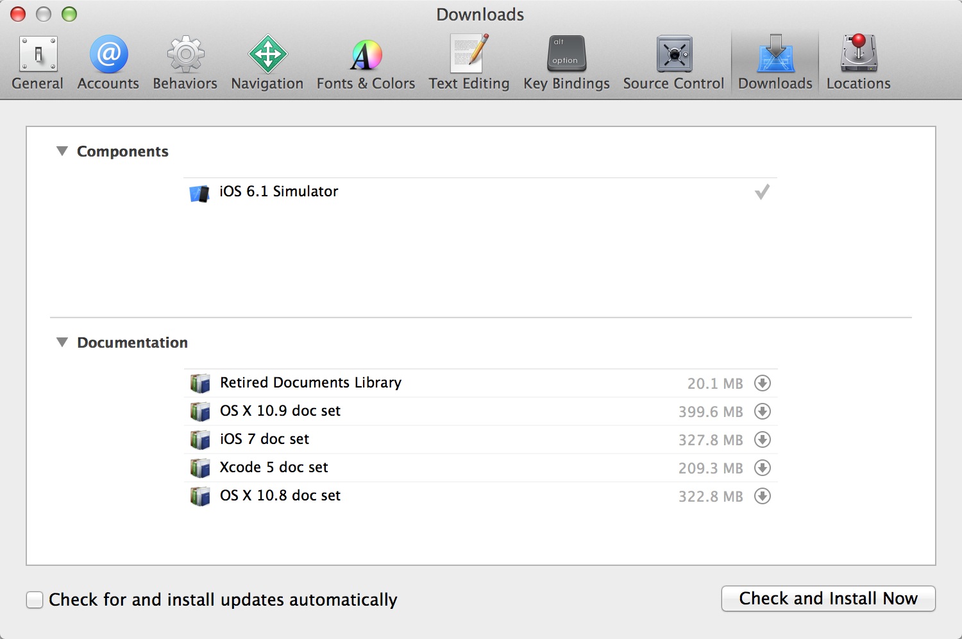Click the 209.3 MB size value
This screenshot has height=639, width=962.
711,468
